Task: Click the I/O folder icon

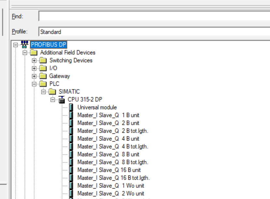Action: (43, 68)
